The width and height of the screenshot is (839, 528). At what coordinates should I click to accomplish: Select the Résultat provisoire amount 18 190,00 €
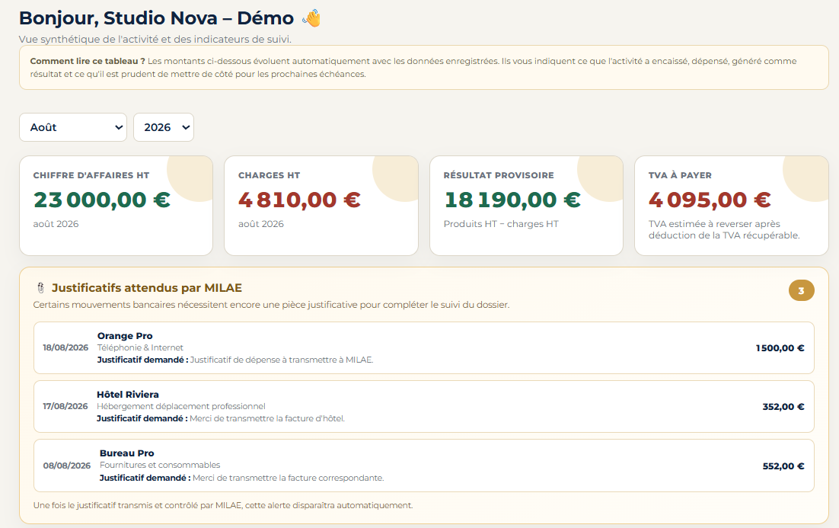(512, 200)
